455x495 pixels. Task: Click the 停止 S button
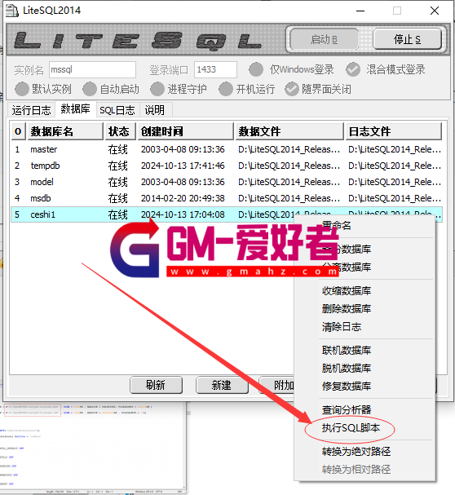pyautogui.click(x=407, y=39)
